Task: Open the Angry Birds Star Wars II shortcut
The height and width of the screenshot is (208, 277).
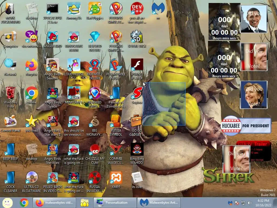Action: click(x=52, y=125)
